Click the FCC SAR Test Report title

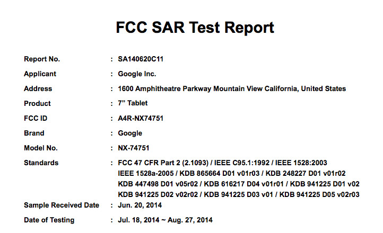click(x=195, y=27)
